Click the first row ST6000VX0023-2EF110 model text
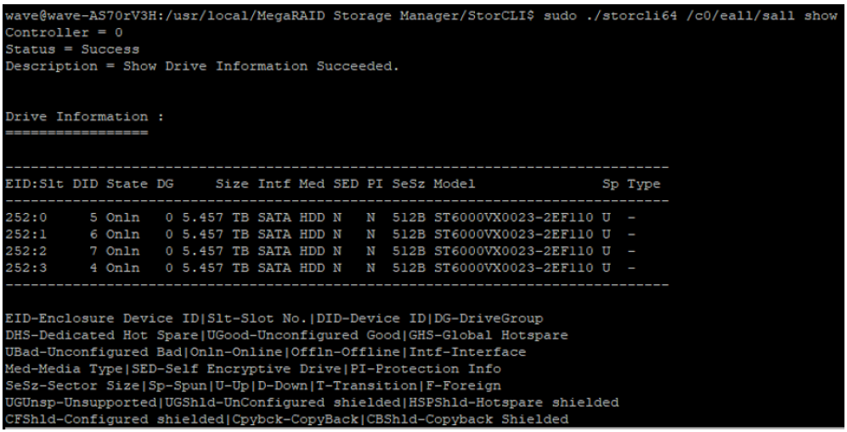This screenshot has width=847, height=432. point(513,217)
